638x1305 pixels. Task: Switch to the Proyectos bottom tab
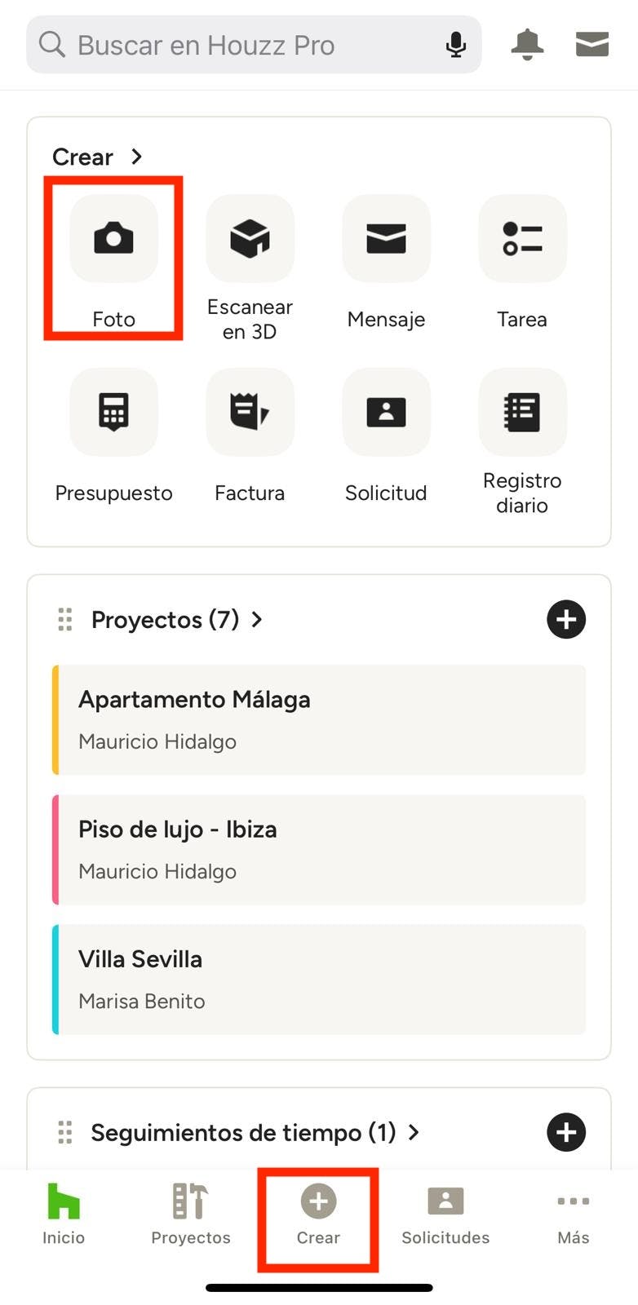coord(191,1214)
